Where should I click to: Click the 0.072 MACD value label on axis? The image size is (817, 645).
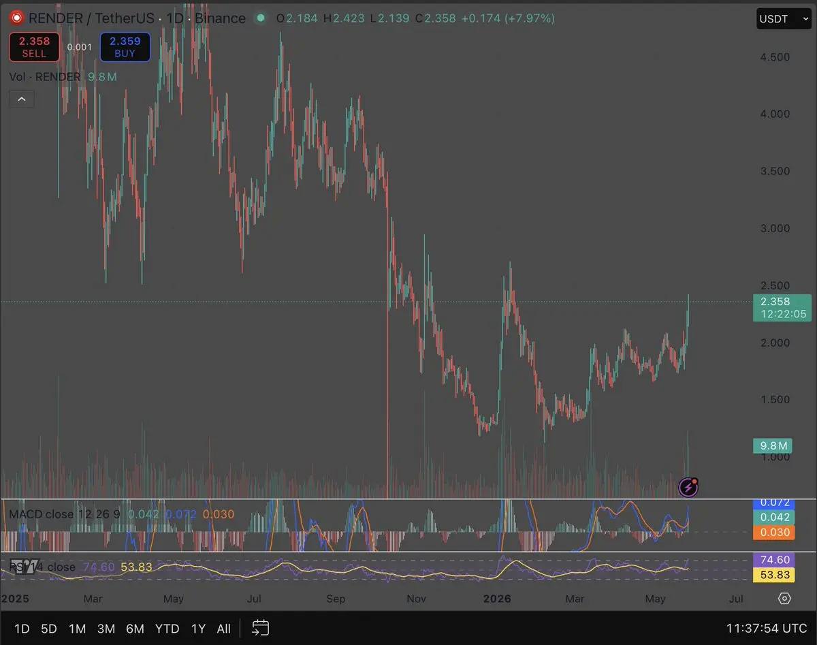tap(775, 503)
